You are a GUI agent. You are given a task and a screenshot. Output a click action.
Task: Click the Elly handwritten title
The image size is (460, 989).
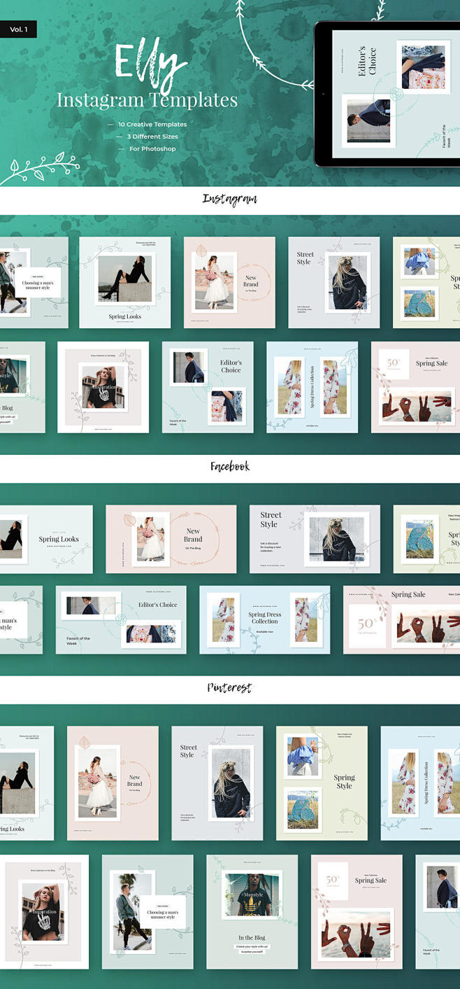(151, 66)
